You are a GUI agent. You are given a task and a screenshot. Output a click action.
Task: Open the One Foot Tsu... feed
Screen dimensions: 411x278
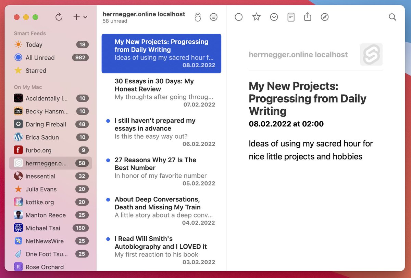pyautogui.click(x=51, y=254)
